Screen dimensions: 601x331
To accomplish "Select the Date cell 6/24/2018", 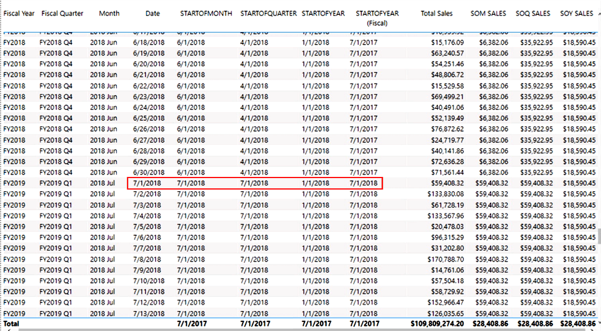I will 149,107.
